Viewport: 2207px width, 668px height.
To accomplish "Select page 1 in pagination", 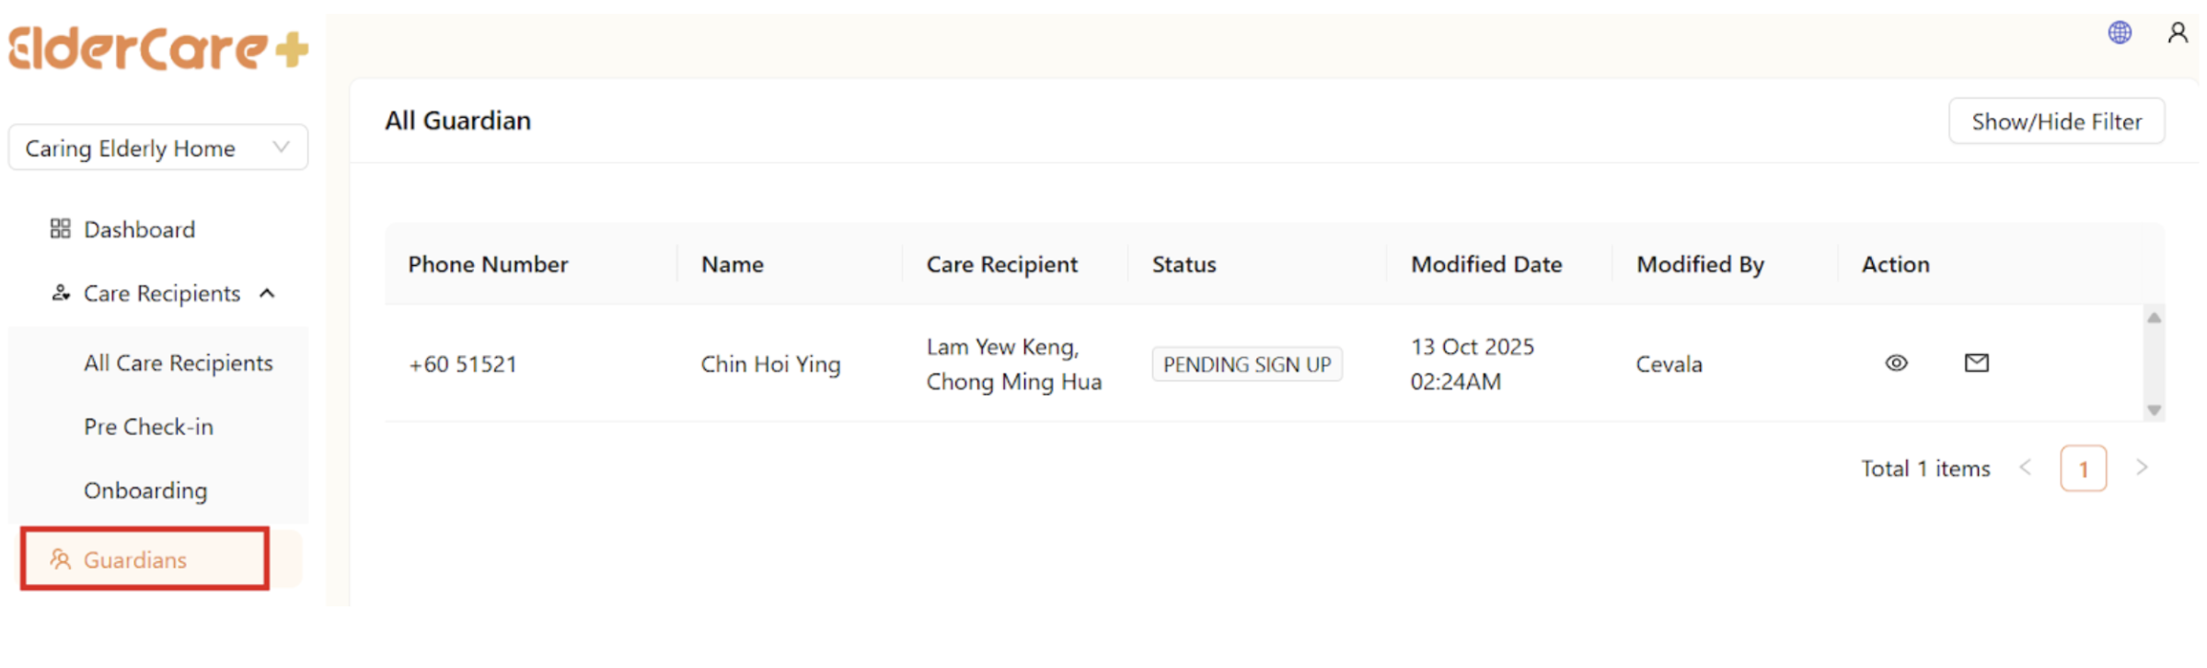I will point(2083,469).
